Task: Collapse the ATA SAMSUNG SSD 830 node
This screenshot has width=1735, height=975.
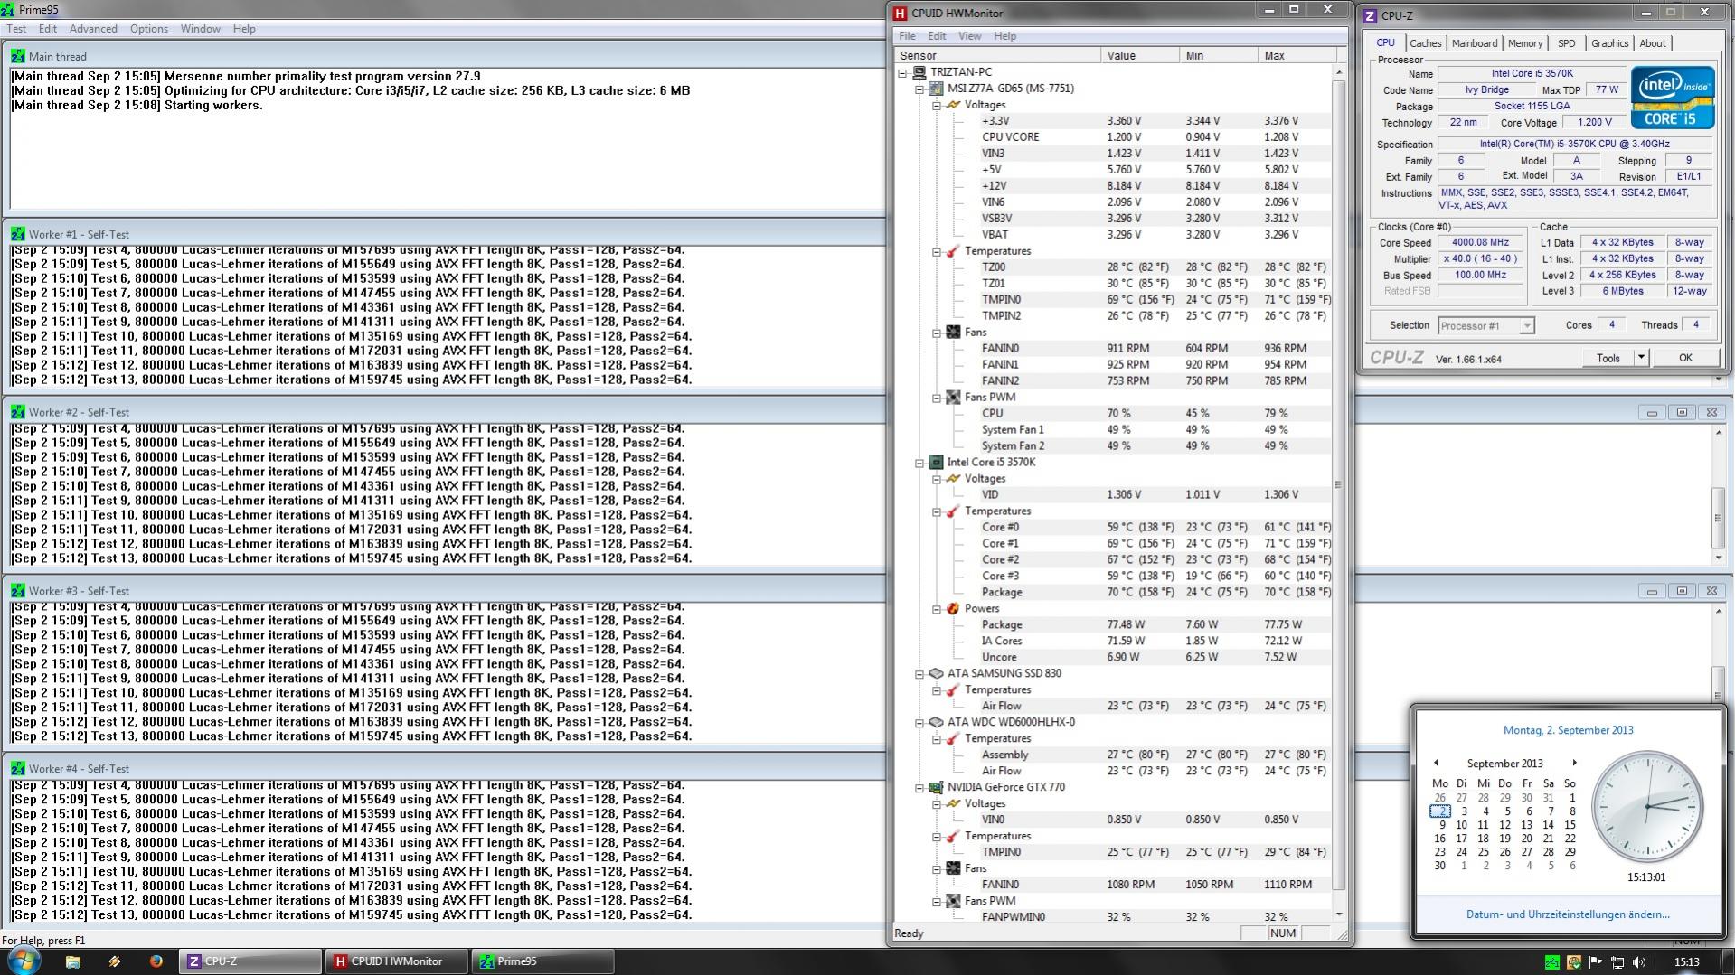Action: point(919,674)
